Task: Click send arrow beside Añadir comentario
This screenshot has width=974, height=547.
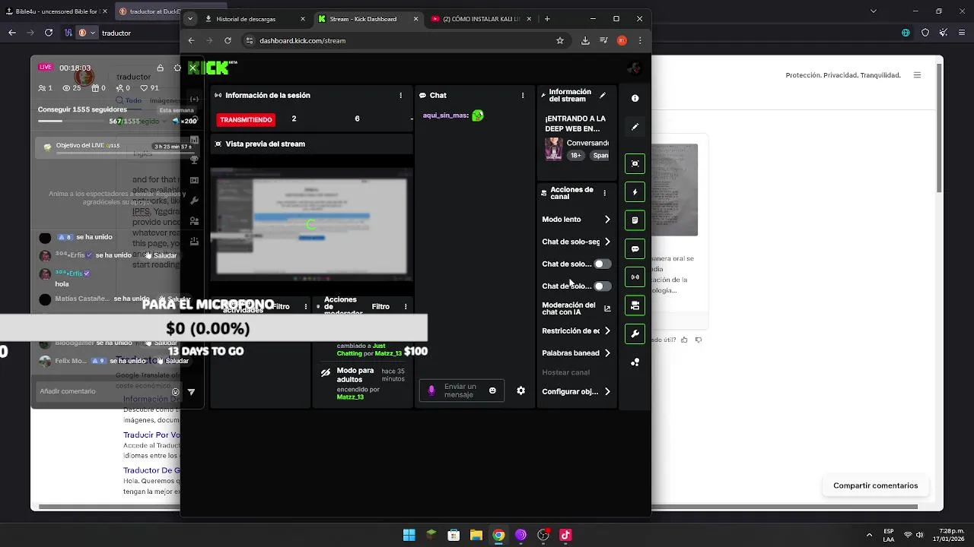Action: [x=191, y=392]
